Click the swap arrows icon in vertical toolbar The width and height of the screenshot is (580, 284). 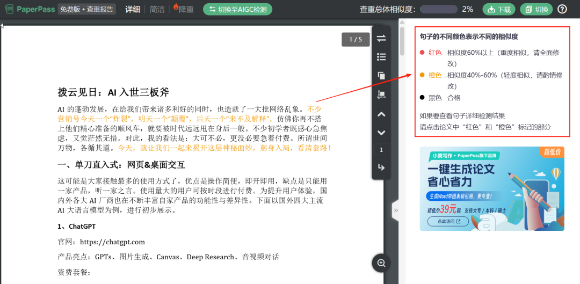point(381,38)
